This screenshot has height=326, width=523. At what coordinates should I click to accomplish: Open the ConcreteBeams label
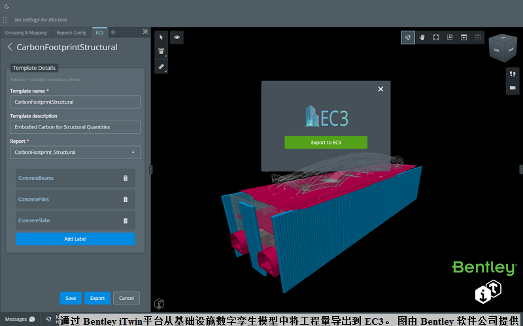(36, 178)
